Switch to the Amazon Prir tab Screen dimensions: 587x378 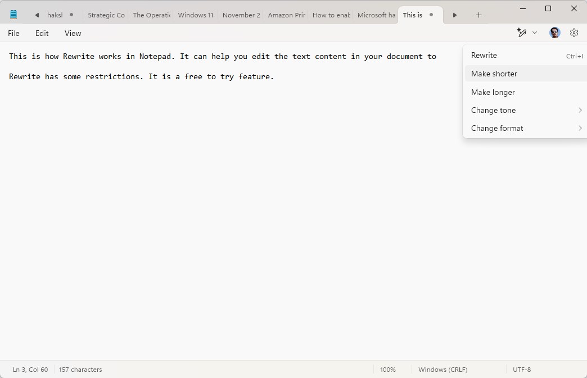[x=286, y=15]
